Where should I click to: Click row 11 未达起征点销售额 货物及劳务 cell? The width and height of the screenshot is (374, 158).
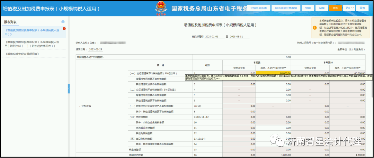[239, 128]
